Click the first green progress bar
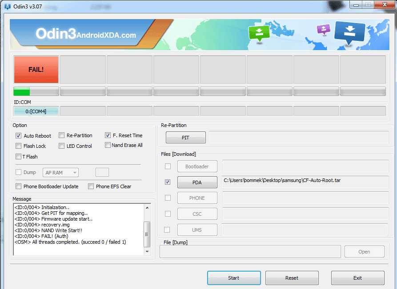This screenshot has height=289, width=397. coord(36,91)
